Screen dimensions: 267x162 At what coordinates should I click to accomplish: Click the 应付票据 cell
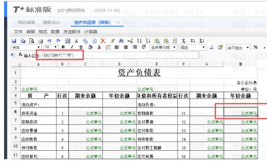(x=157, y=120)
